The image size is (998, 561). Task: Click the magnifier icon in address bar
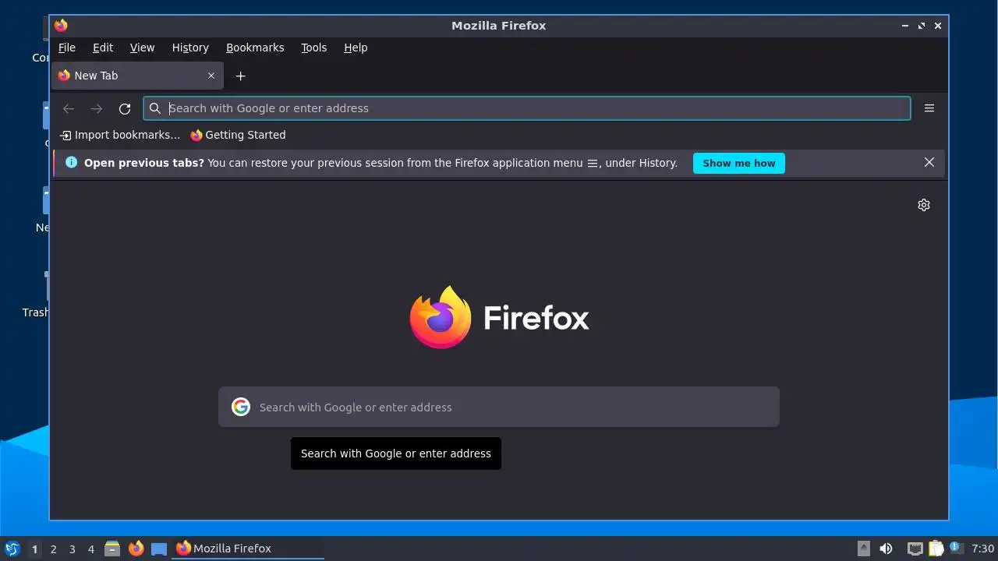155,108
